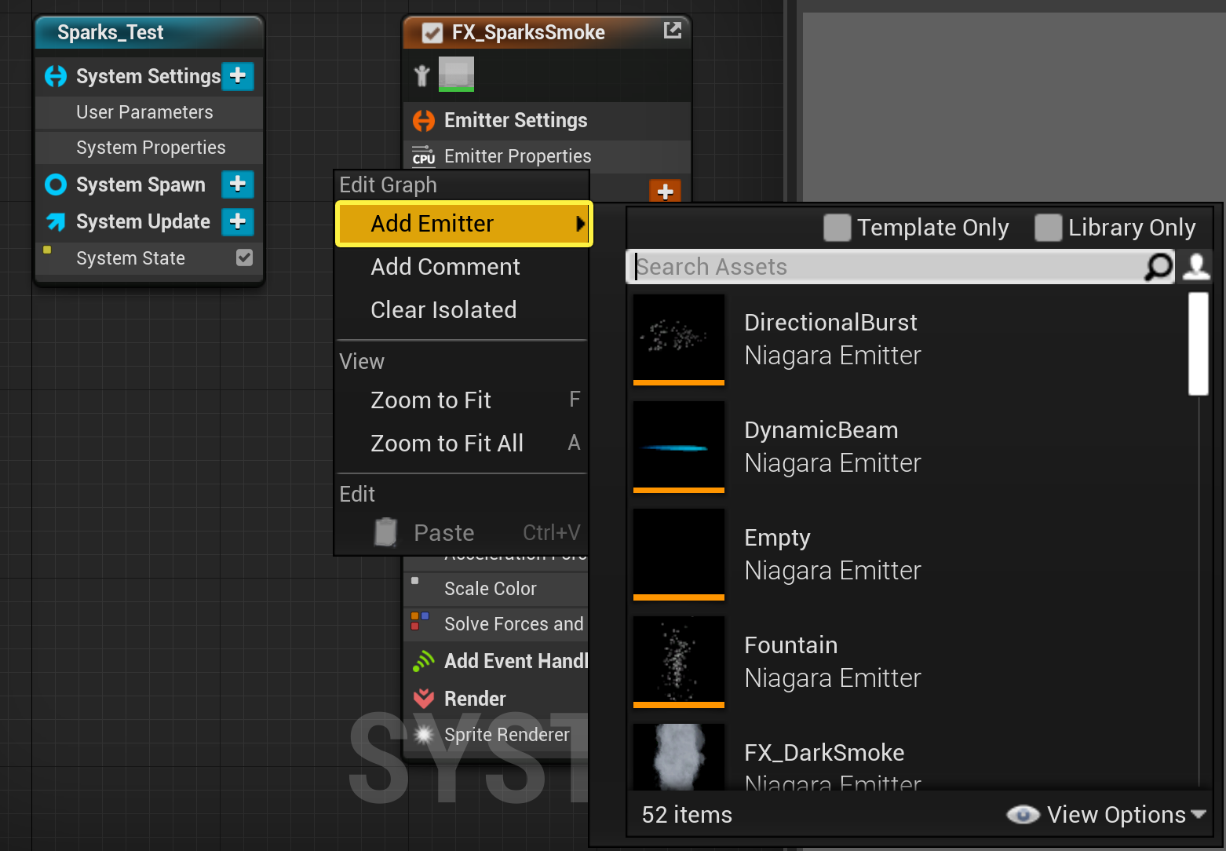This screenshot has width=1226, height=851.
Task: Select Add Emitter in context menu
Action: pos(464,224)
